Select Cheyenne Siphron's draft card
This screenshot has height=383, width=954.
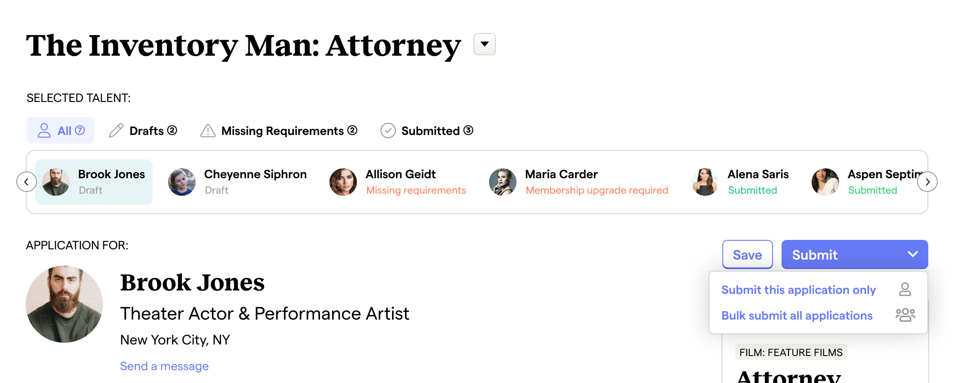238,182
